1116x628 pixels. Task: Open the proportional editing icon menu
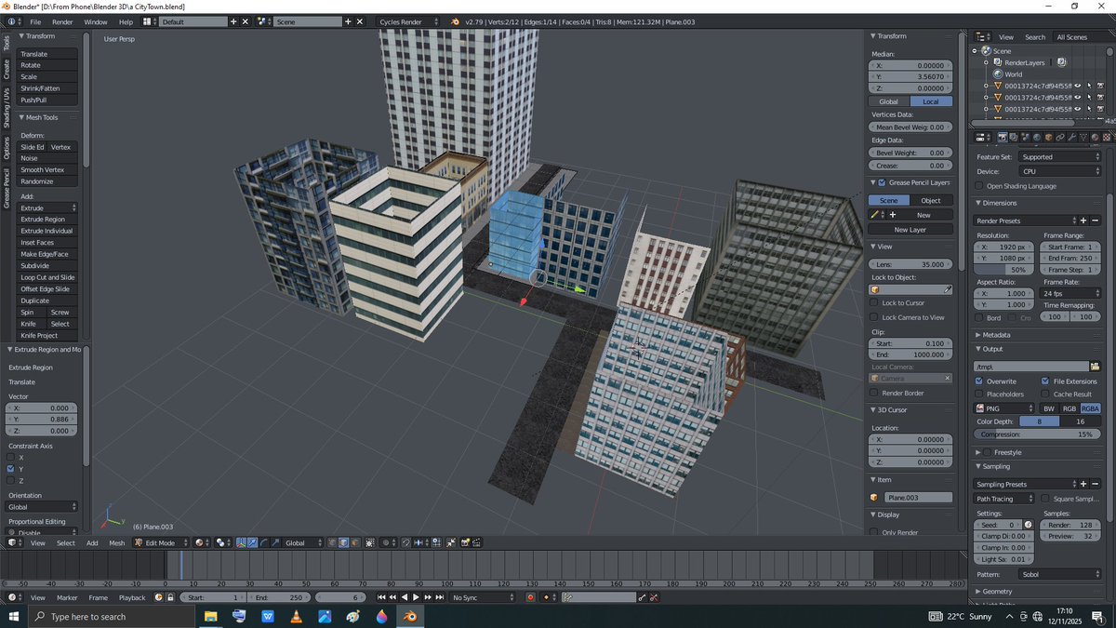tap(387, 542)
